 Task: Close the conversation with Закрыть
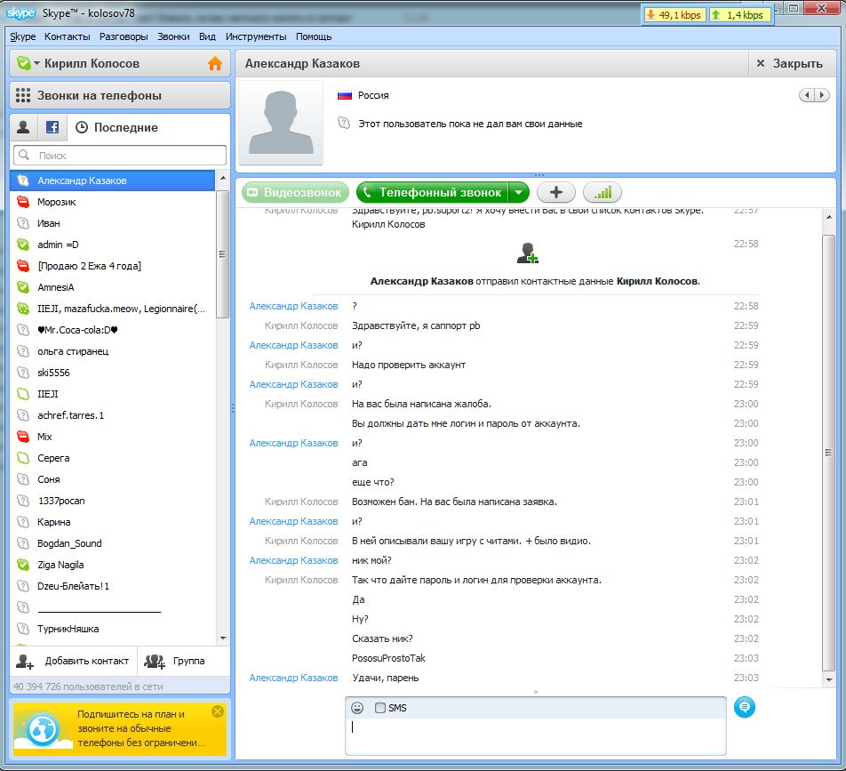pyautogui.click(x=790, y=64)
